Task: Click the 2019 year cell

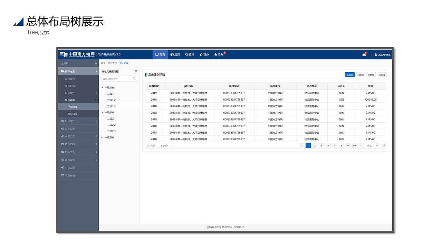Action: (154, 93)
